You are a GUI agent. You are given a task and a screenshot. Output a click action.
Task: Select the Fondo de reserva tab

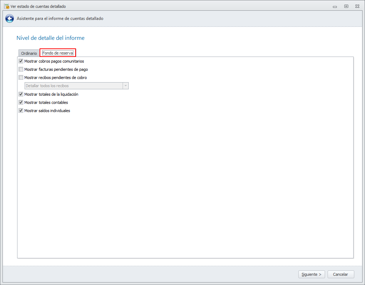click(58, 53)
